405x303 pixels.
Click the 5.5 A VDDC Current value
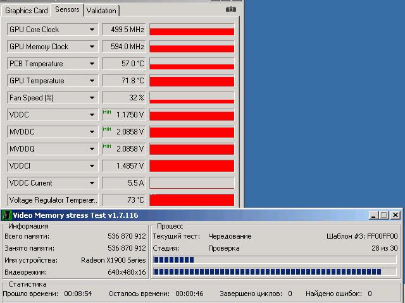click(124, 182)
